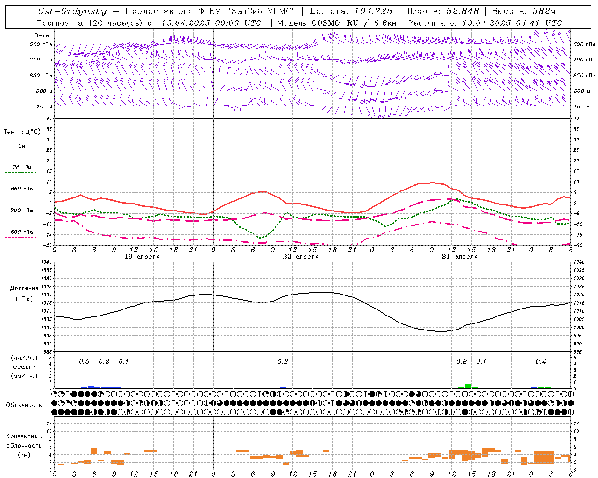The image size is (598, 478).
Task: Click the 'Прогноз на 120 часа(ов)' header text
Action: pyautogui.click(x=90, y=23)
